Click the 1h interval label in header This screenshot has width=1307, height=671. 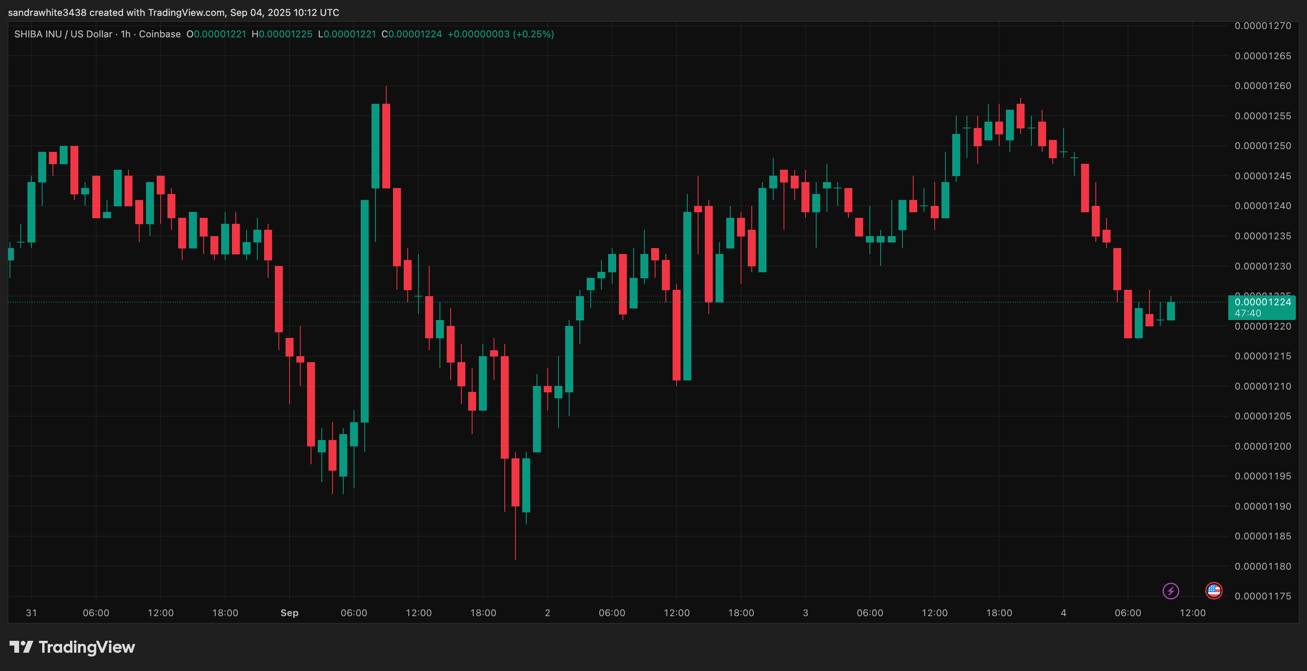click(125, 34)
